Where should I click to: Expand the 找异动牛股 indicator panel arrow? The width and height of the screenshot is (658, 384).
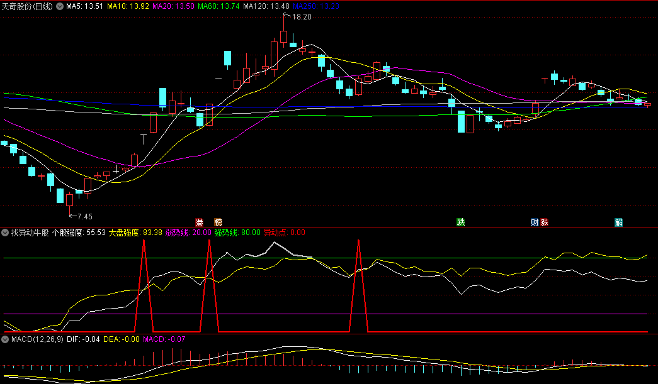tap(6, 233)
